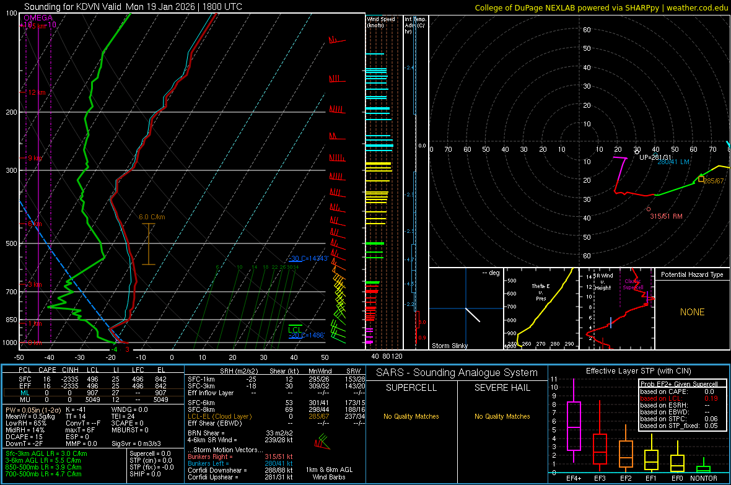Click No Quality Matches under SUPERCELL
This screenshot has height=485, width=731.
pyautogui.click(x=411, y=416)
